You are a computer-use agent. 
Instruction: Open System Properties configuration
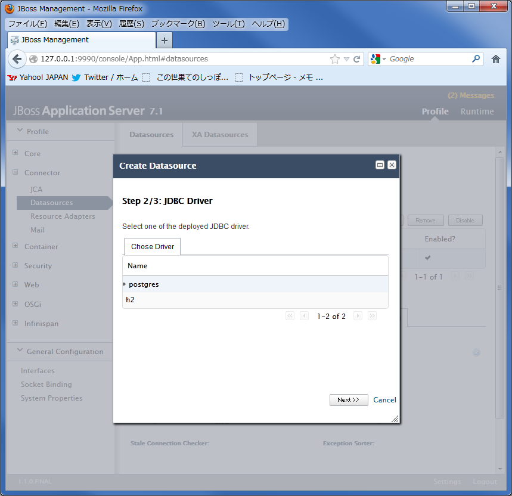[x=52, y=398]
